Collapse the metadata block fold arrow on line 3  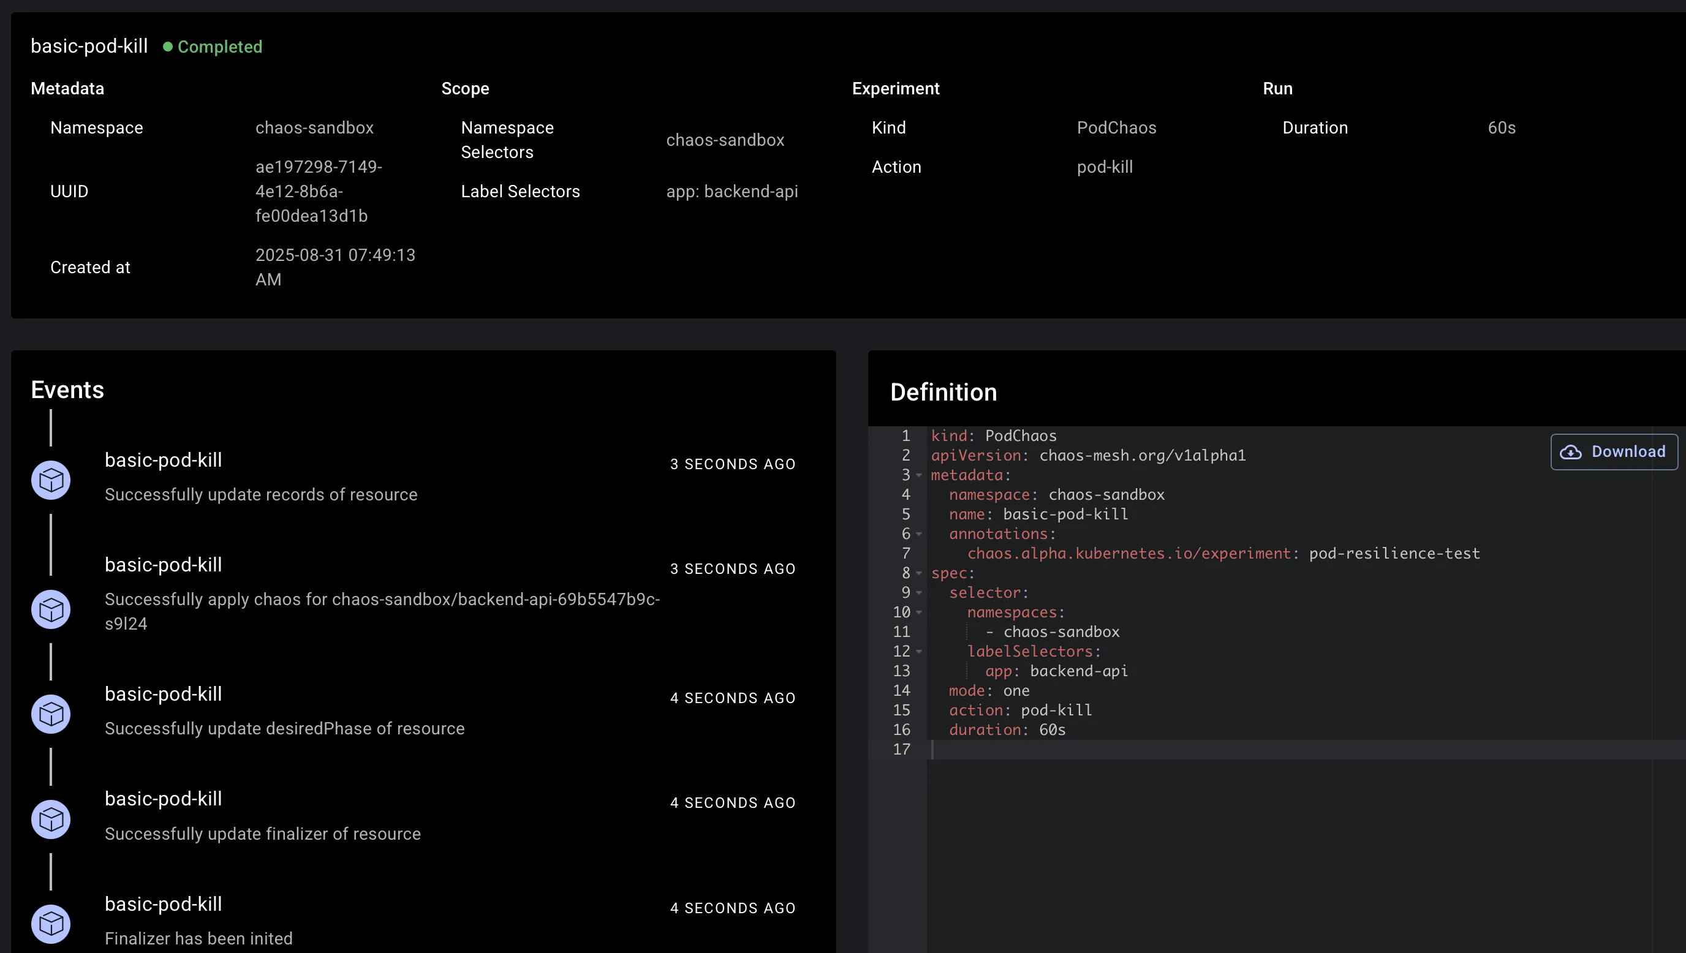919,475
